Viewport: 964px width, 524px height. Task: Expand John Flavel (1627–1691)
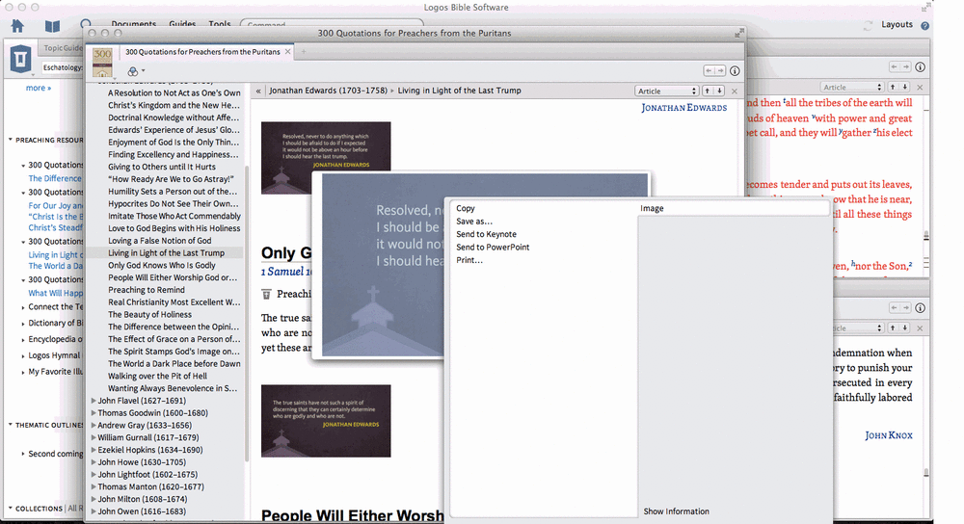tap(94, 401)
